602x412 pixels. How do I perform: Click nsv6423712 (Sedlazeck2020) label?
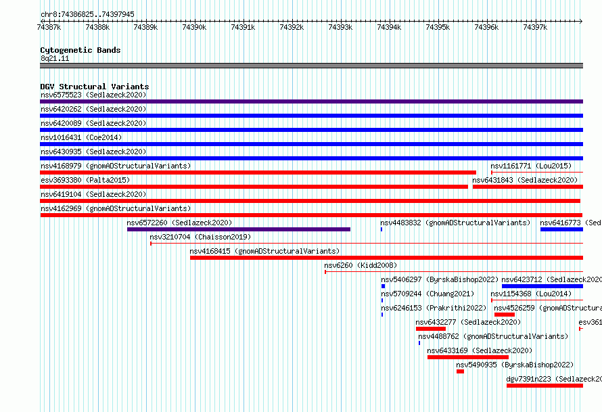point(551,279)
